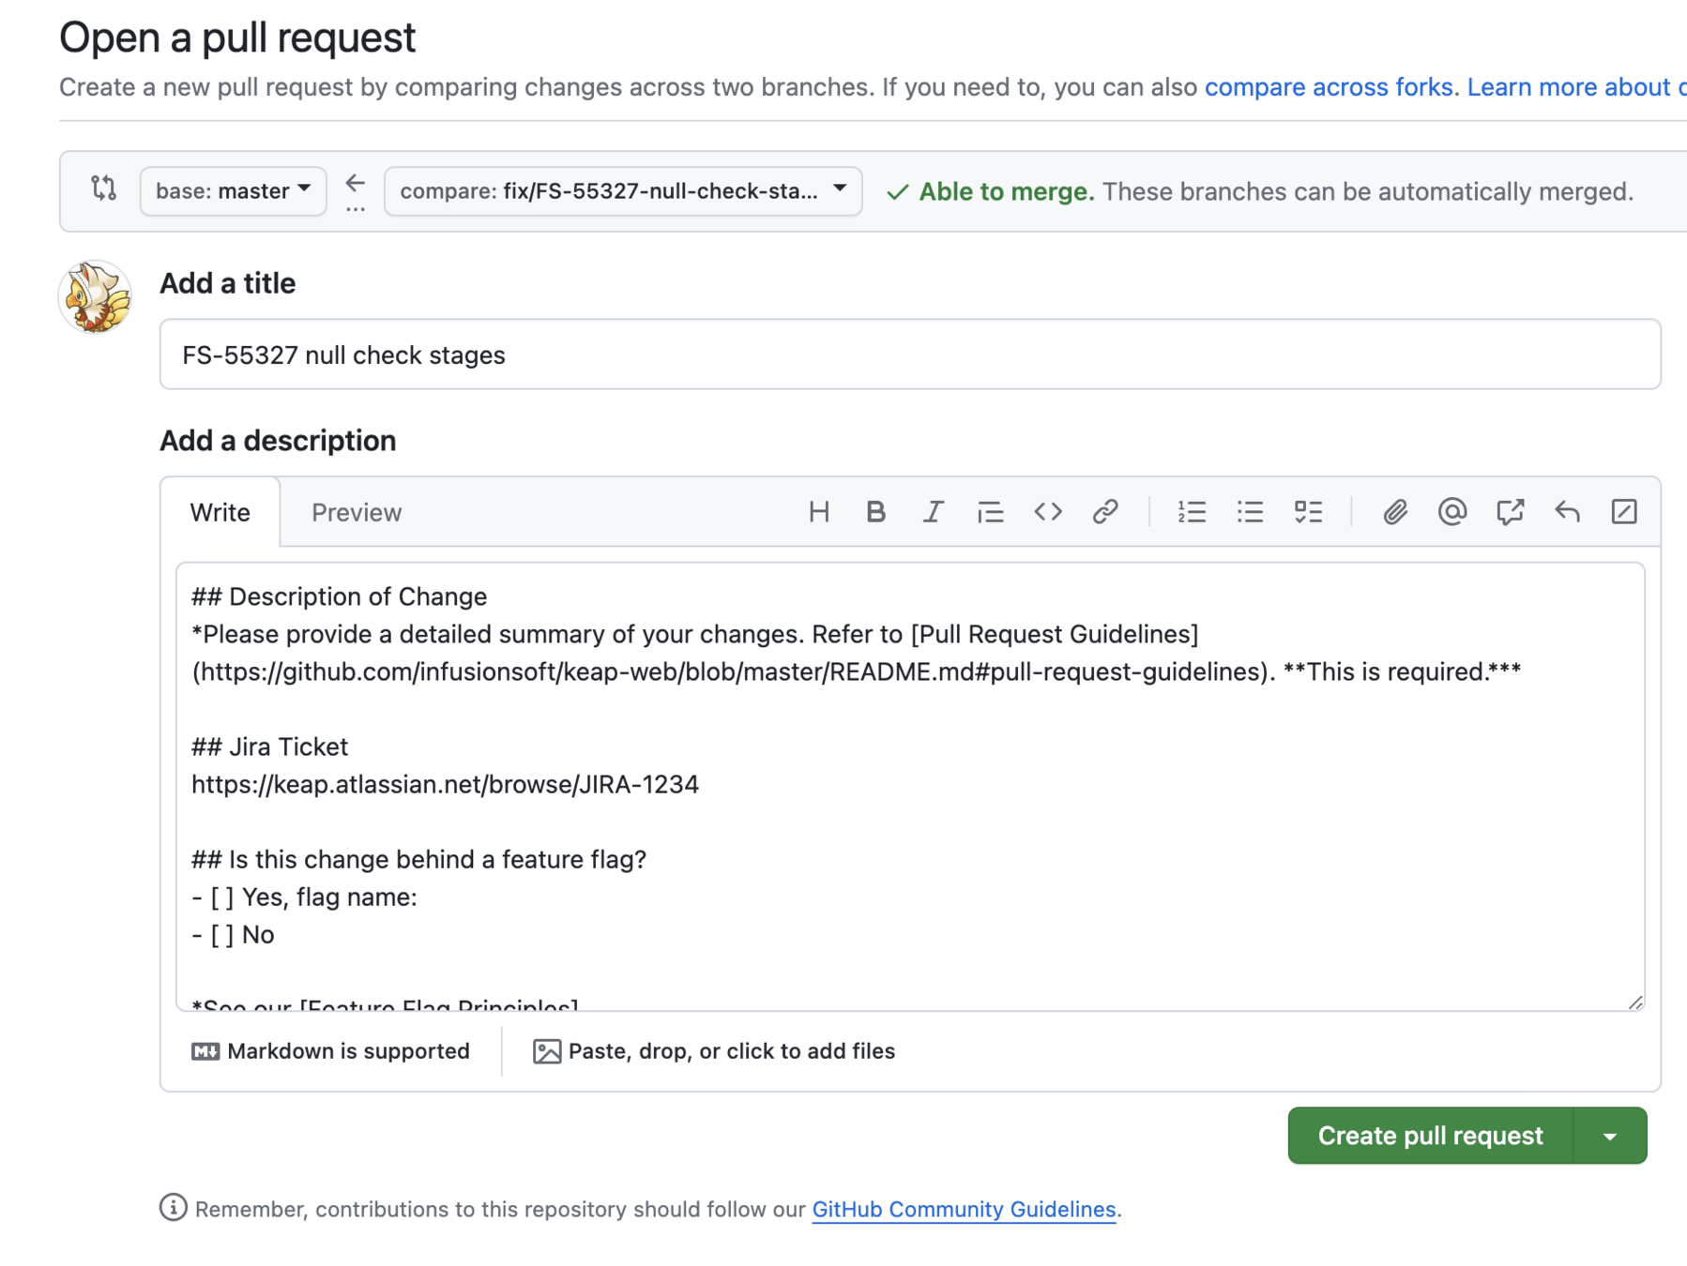This screenshot has height=1266, width=1687.
Task: Open the compare branch dropdown
Action: 623,191
